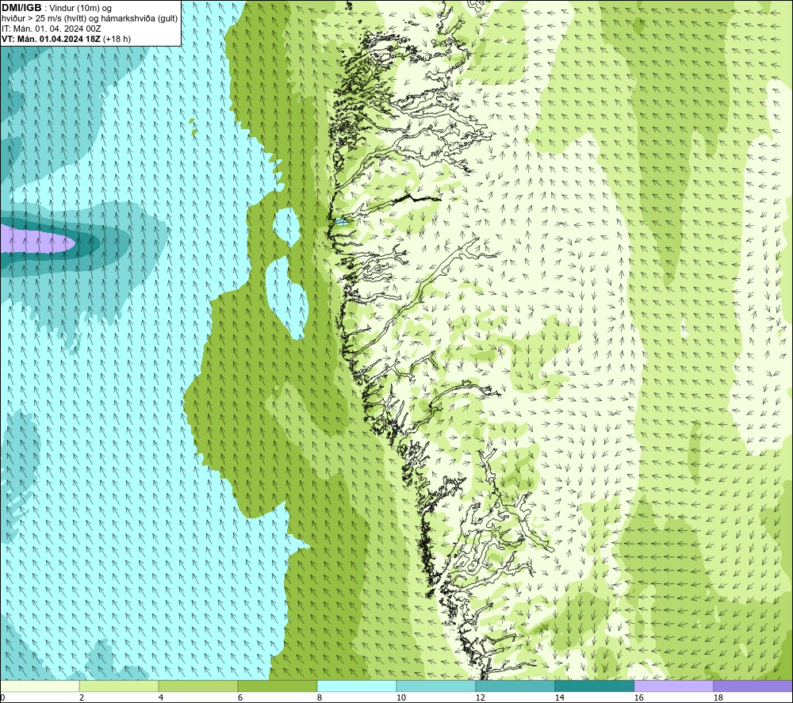The image size is (793, 703).
Task: Select the 10–12 m/s teal swatch
Action: 436,686
